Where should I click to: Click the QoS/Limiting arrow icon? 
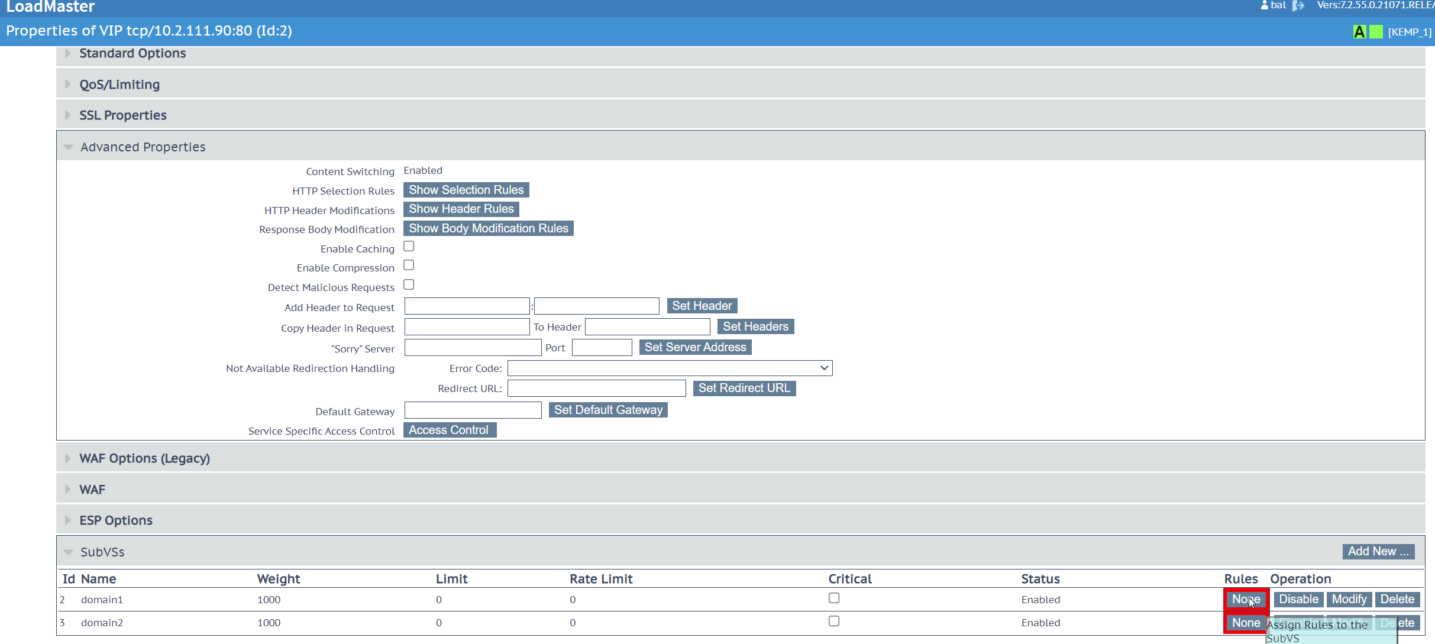point(67,85)
